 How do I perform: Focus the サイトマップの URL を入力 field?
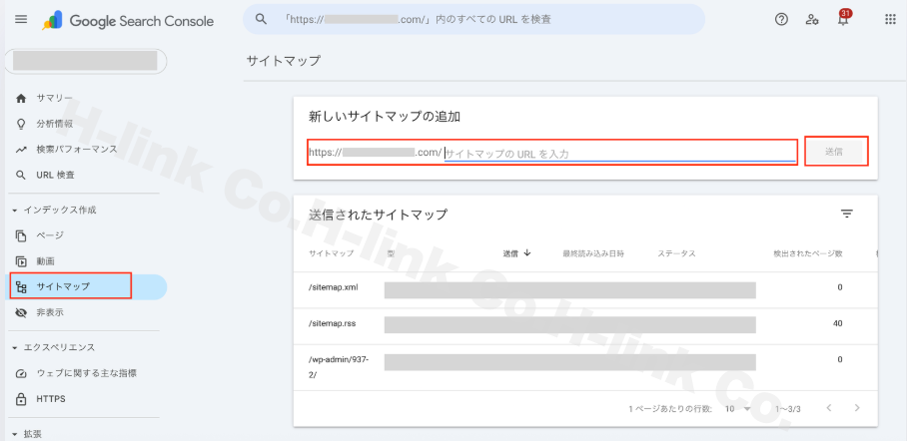pos(619,154)
